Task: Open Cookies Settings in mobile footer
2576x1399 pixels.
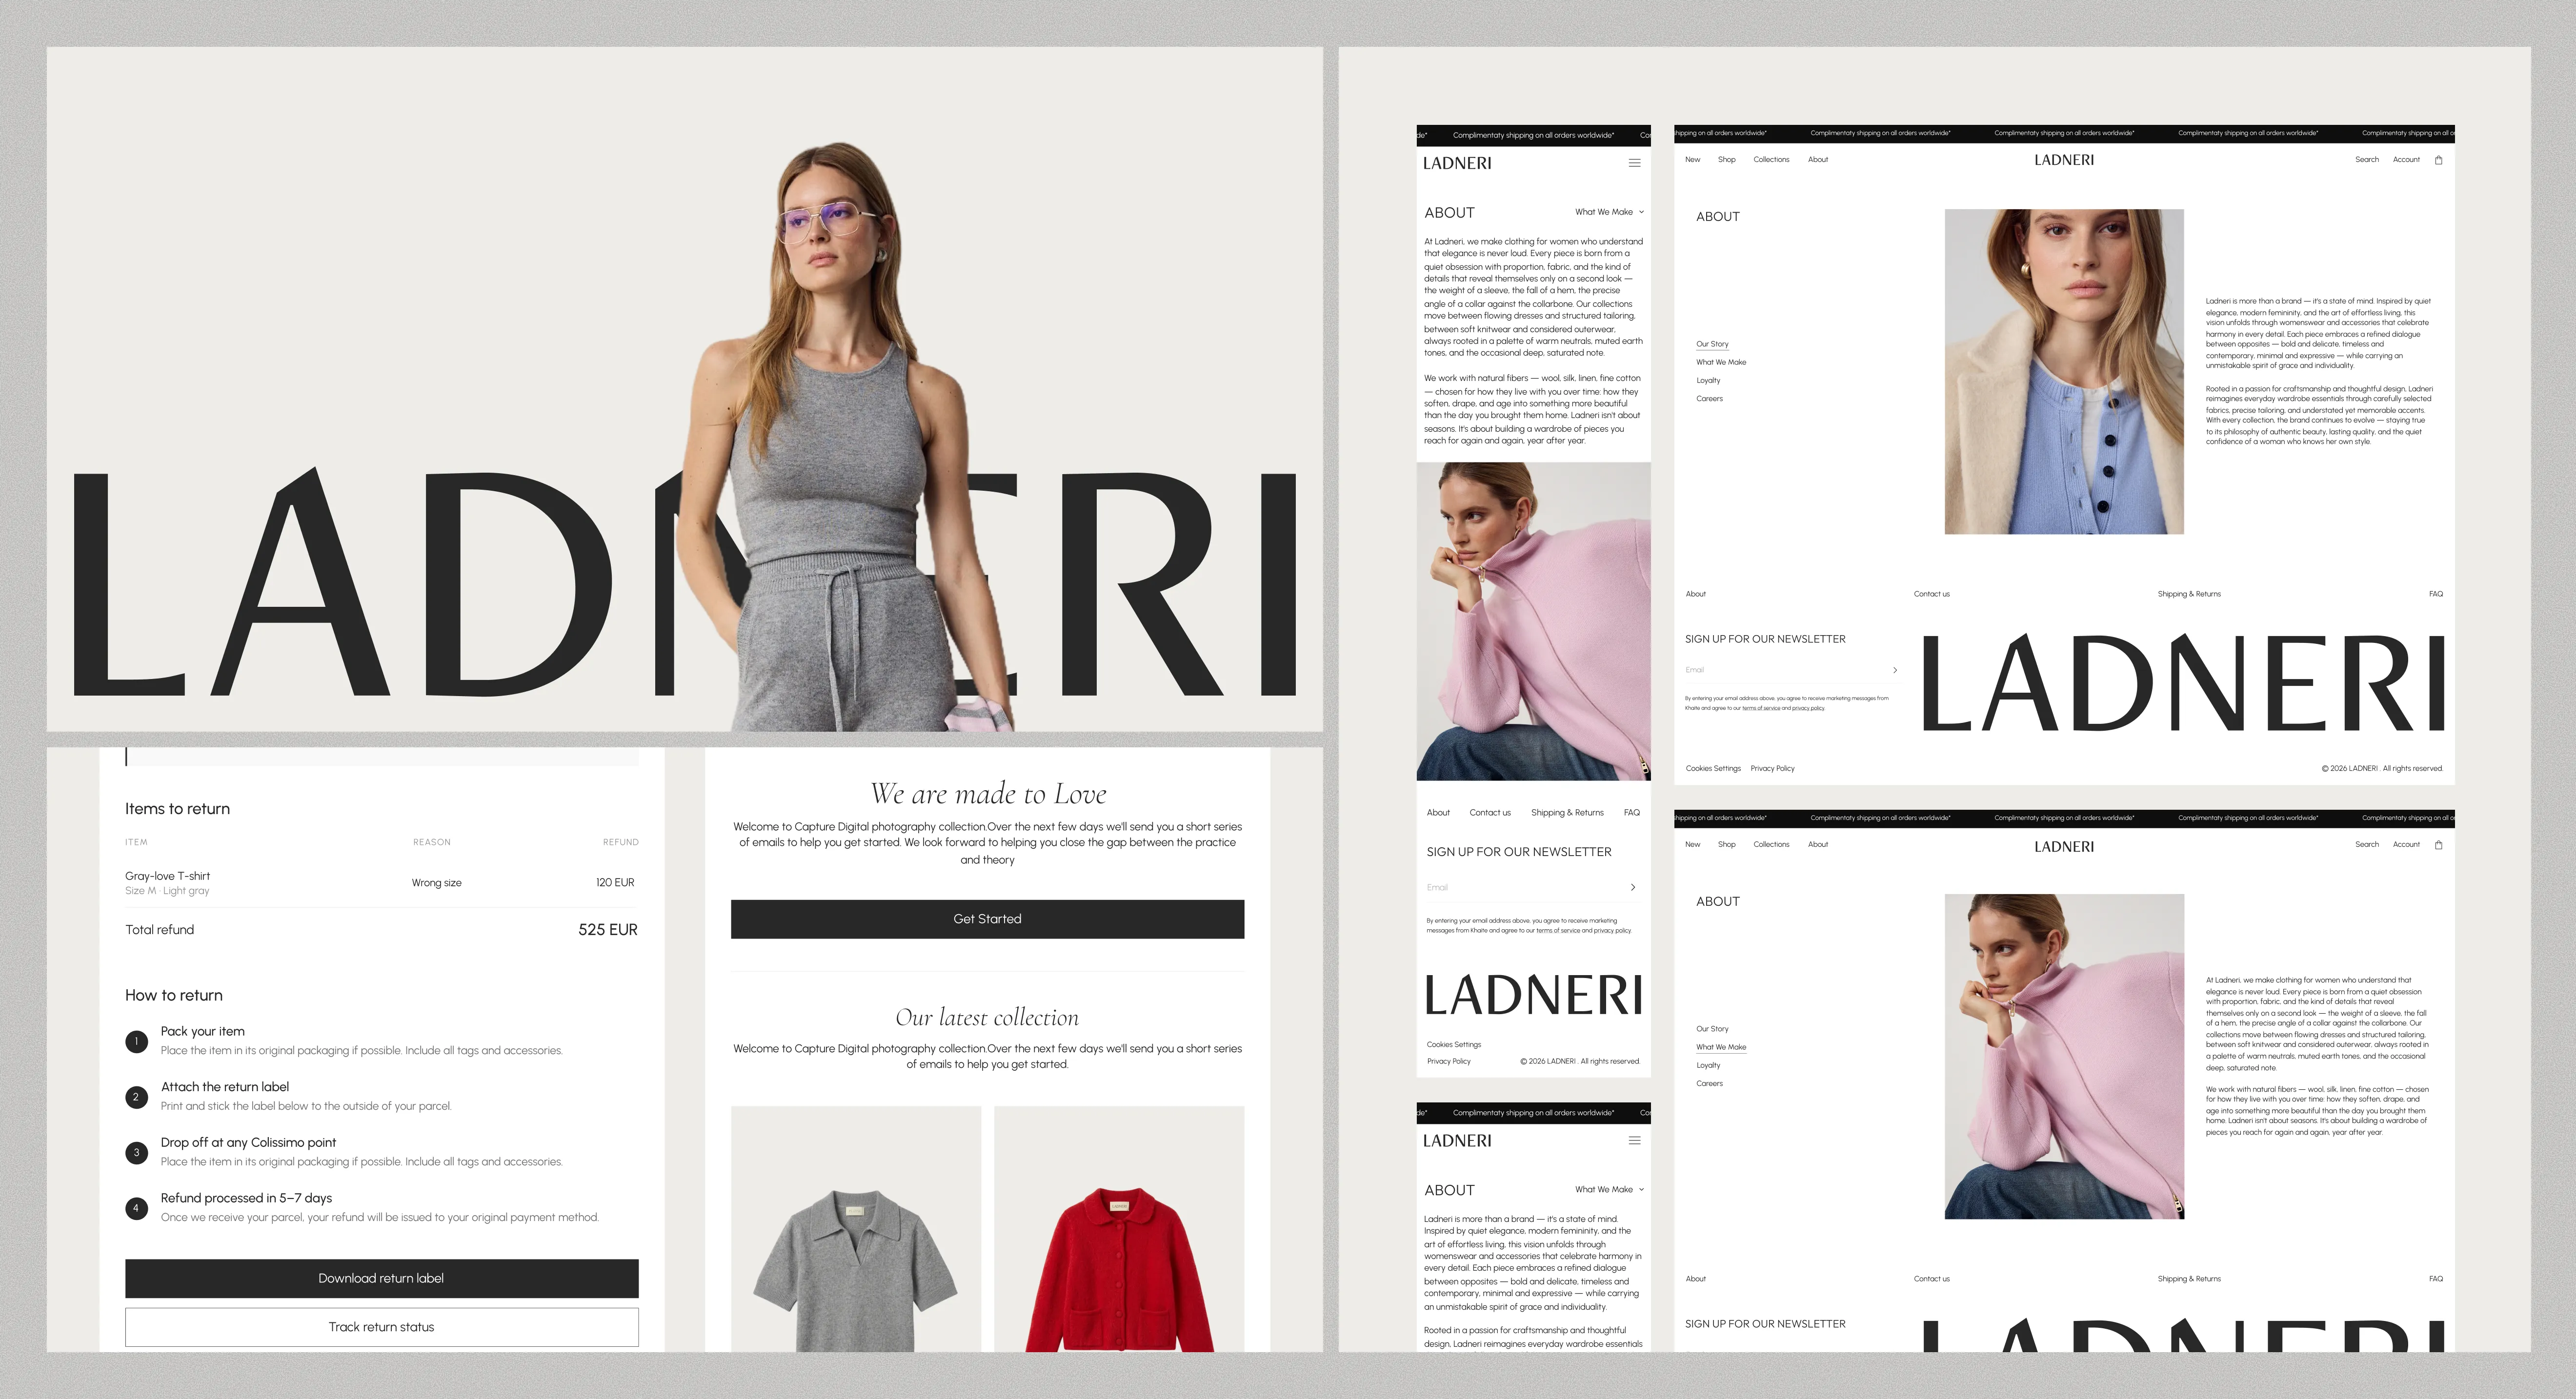Action: (1453, 1044)
